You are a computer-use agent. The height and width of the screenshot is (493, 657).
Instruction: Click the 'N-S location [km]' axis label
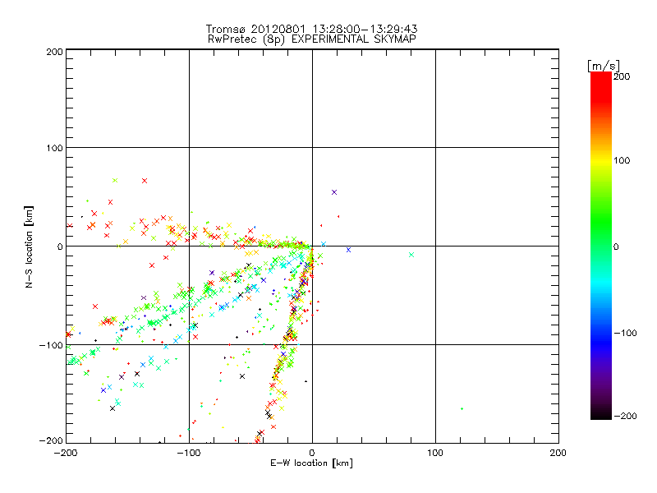[x=29, y=246]
